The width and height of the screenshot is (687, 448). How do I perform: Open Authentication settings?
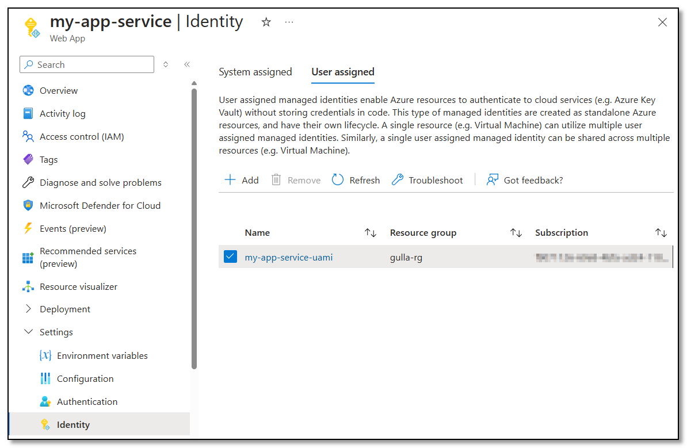pos(87,401)
